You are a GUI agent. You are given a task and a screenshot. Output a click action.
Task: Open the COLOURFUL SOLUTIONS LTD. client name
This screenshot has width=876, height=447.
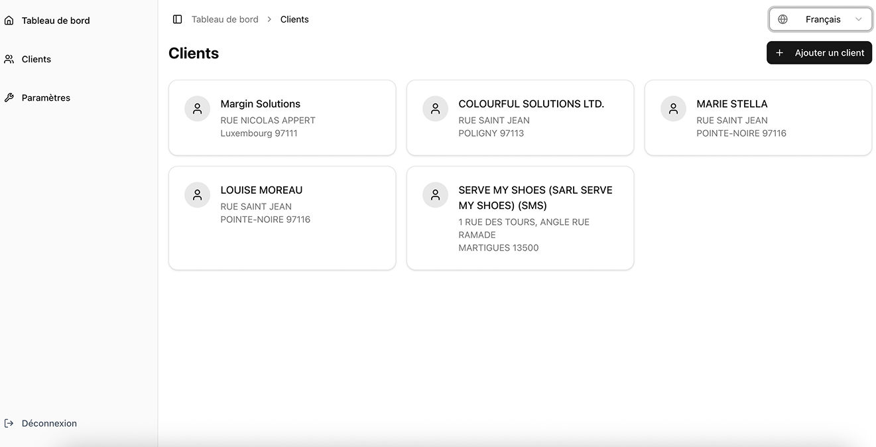(x=531, y=103)
